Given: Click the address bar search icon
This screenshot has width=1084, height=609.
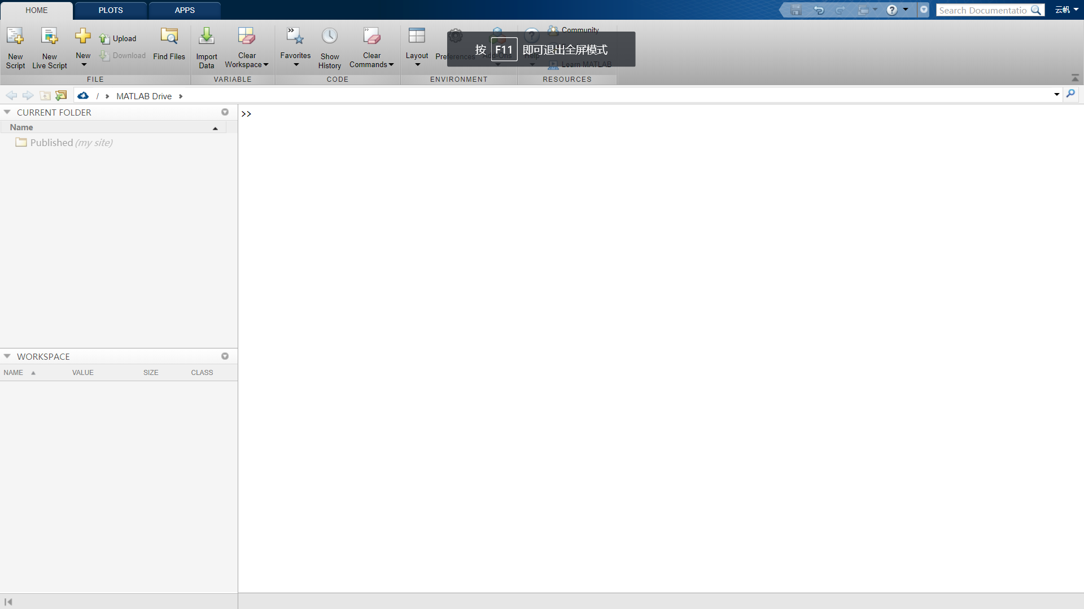Looking at the screenshot, I should [x=1070, y=94].
